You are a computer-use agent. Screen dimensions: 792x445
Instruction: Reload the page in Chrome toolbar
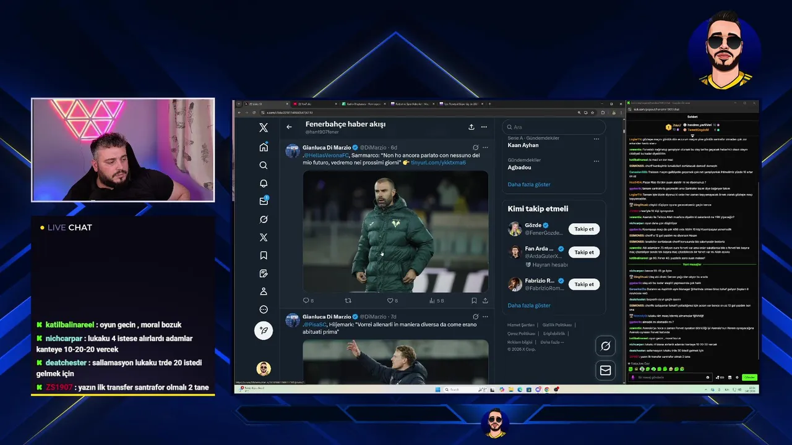click(x=254, y=112)
